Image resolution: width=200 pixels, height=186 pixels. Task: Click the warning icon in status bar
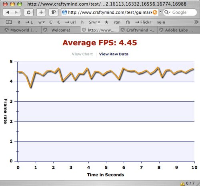(182, 183)
